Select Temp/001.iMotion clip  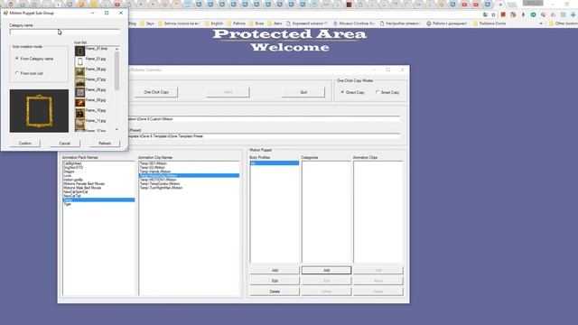click(153, 163)
